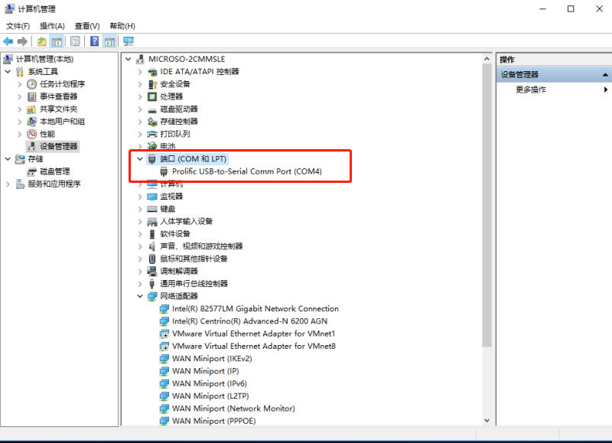The height and width of the screenshot is (443, 612).
Task: Select Intel(R) 82577LM Gigabit Network Connection
Action: tap(256, 309)
